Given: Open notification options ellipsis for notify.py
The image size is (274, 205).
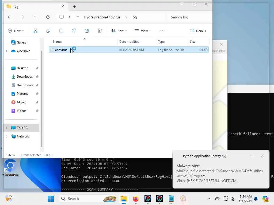Looking at the screenshot, I should (252, 156).
